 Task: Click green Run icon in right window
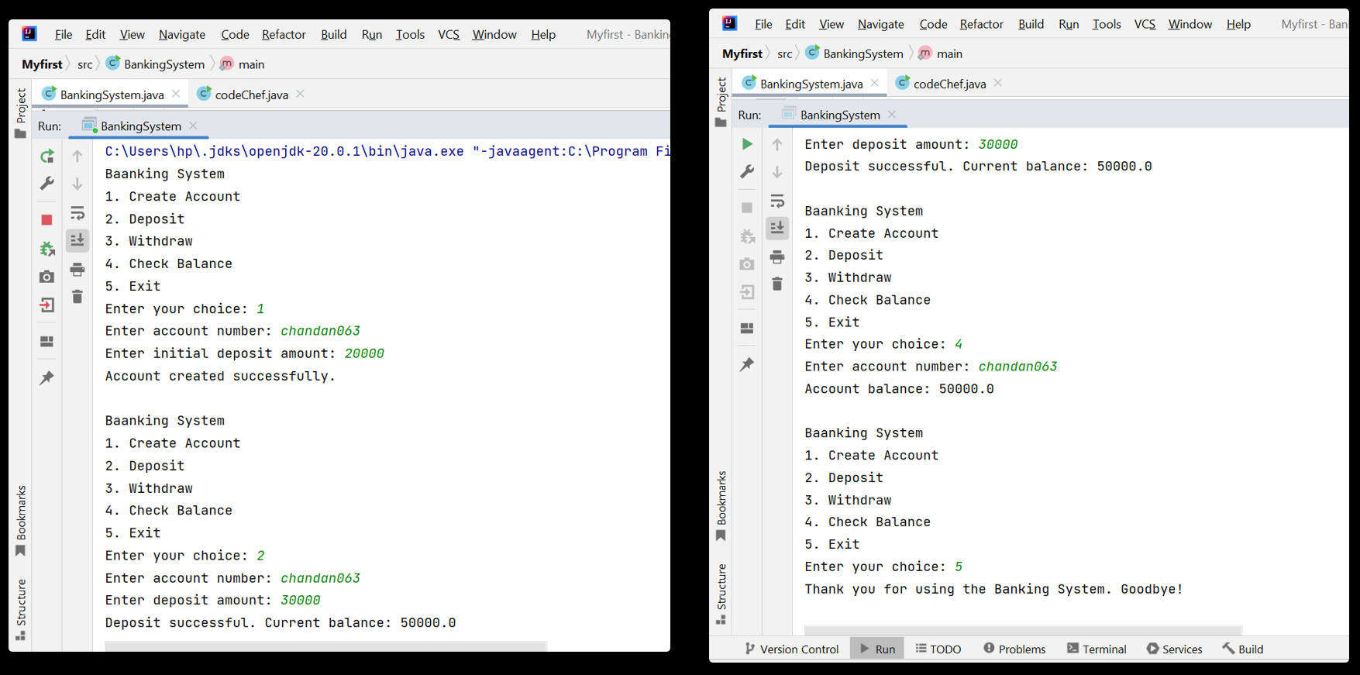coord(747,143)
